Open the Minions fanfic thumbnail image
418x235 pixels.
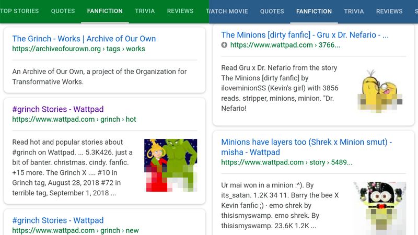click(380, 90)
